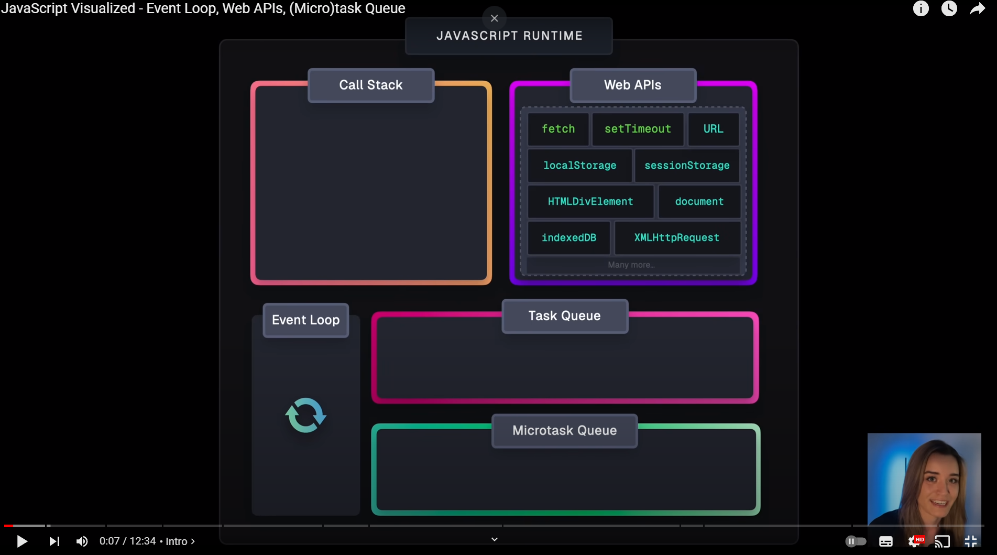The height and width of the screenshot is (555, 997).
Task: Click the indexedDB box
Action: click(x=569, y=238)
